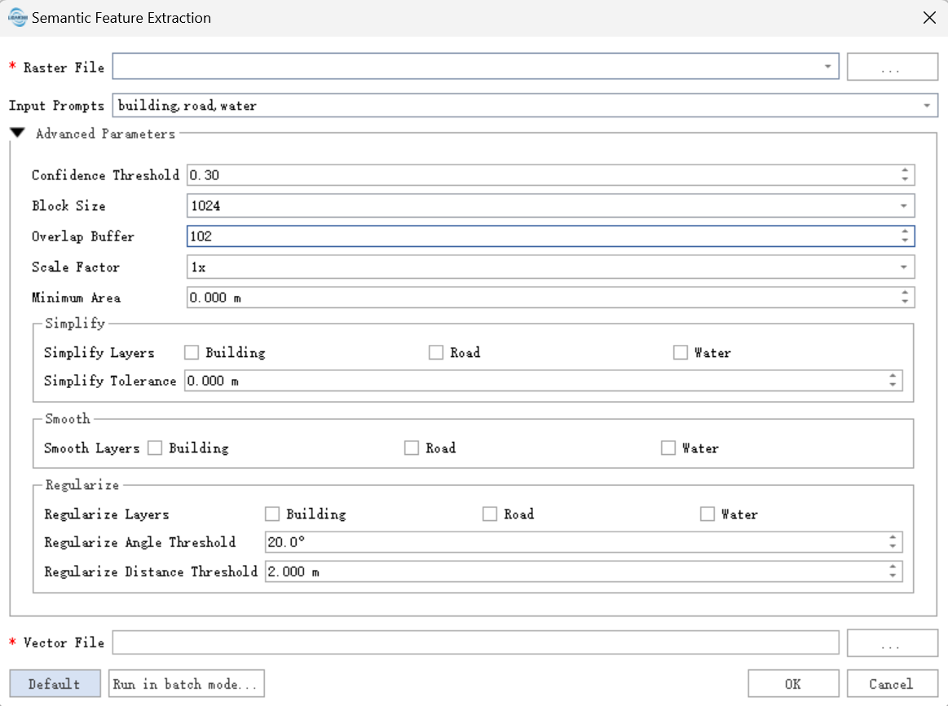Open the Input Prompts dropdown

pos(926,106)
